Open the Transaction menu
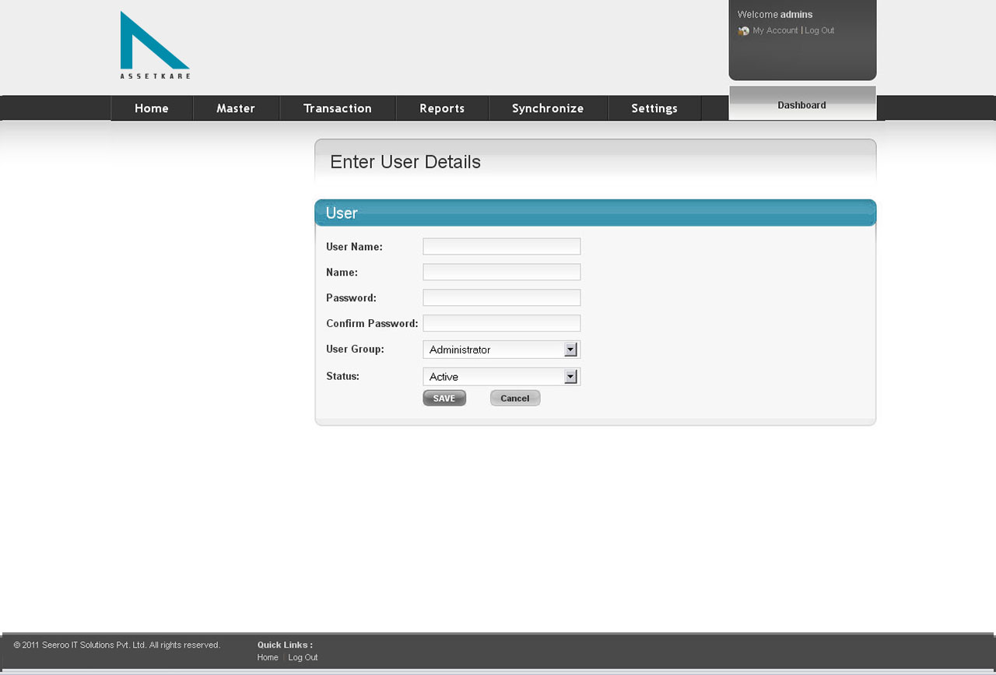The height and width of the screenshot is (675, 996). click(338, 108)
